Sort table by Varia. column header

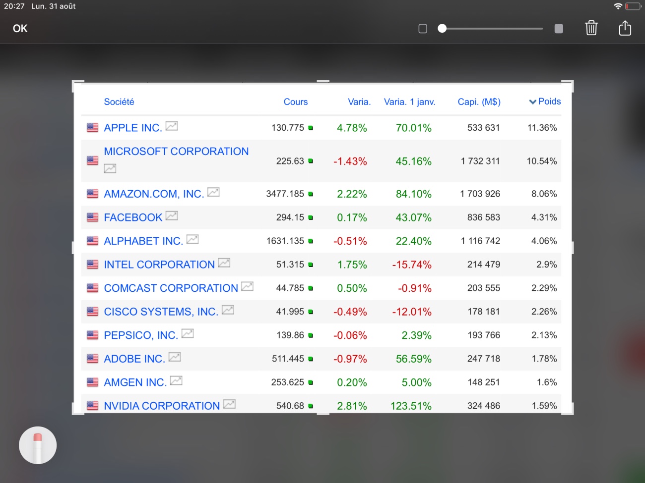click(359, 102)
